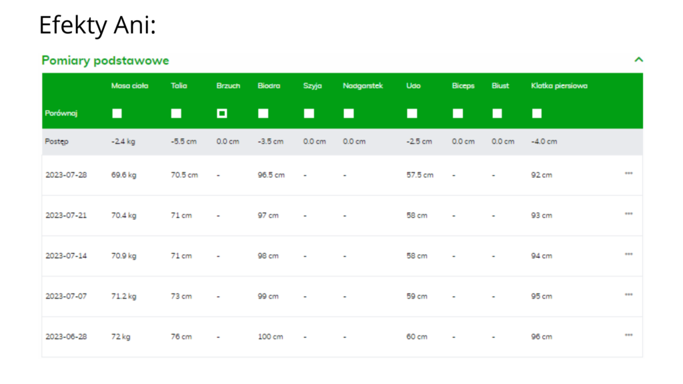Image resolution: width=683 pixels, height=384 pixels.
Task: Check the Masa ciała compare checkbox
Action: point(117,113)
